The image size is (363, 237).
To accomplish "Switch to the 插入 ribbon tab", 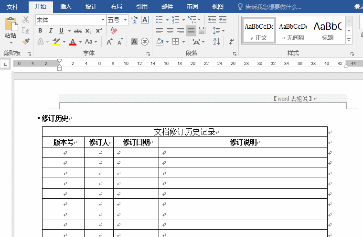I will 66,7.
